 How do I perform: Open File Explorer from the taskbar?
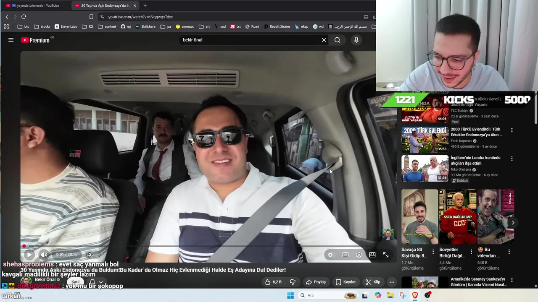pyautogui.click(x=390, y=295)
